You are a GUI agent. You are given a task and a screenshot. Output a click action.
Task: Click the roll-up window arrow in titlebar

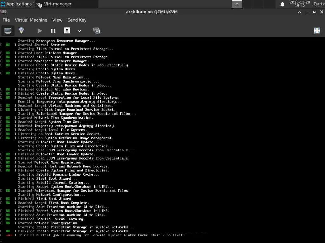click(x=300, y=12)
